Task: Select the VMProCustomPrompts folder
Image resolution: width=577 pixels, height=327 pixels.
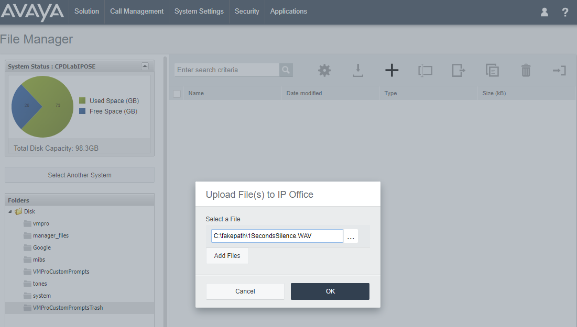Action: coord(61,272)
